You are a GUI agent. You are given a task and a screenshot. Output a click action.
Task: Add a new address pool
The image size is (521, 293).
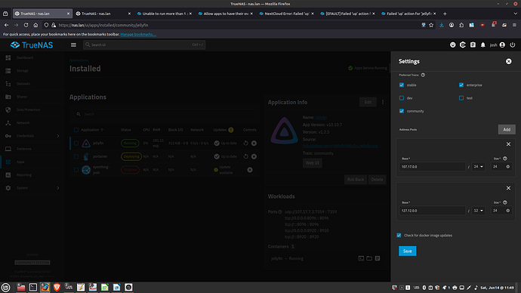(507, 130)
